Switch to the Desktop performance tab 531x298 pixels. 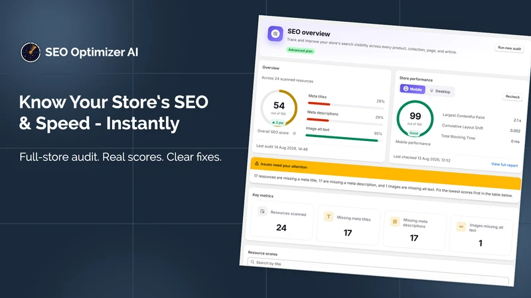pyautogui.click(x=440, y=91)
